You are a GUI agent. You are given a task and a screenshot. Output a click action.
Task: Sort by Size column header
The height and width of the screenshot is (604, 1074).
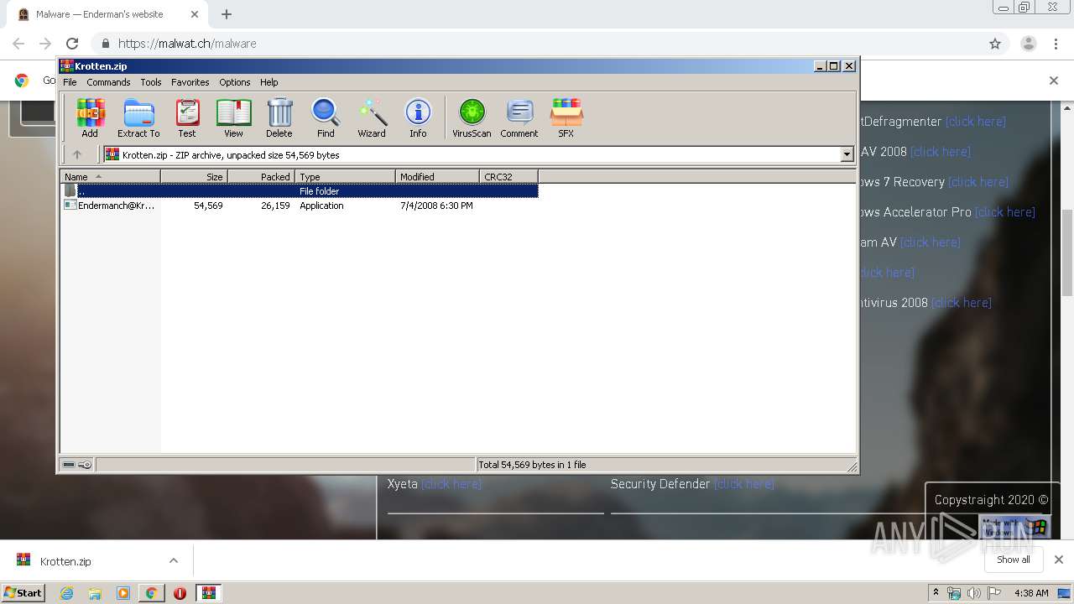[x=194, y=176]
